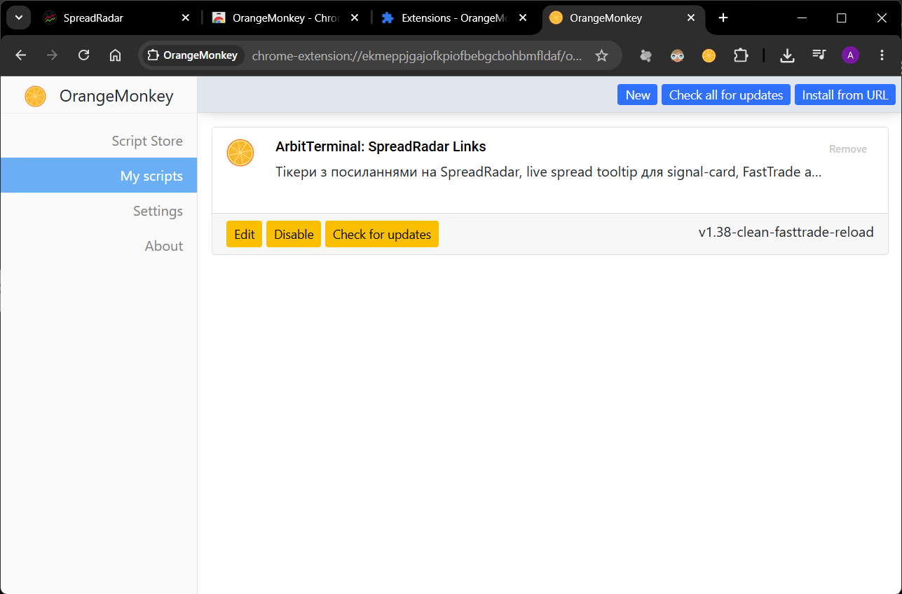Open the browser Downloads icon
This screenshot has width=902, height=594.
(x=787, y=55)
